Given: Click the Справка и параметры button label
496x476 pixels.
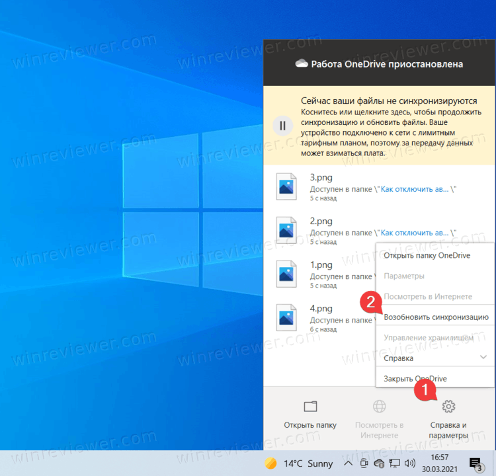Looking at the screenshot, I should pos(448,430).
